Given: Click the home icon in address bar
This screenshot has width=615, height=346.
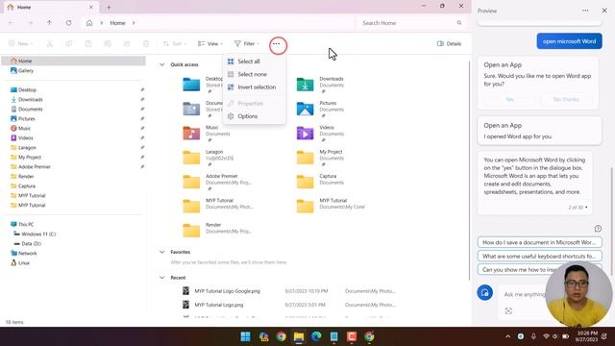Looking at the screenshot, I should 89,23.
